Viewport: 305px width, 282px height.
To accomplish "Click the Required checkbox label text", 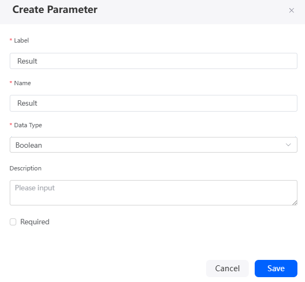I will 35,222.
